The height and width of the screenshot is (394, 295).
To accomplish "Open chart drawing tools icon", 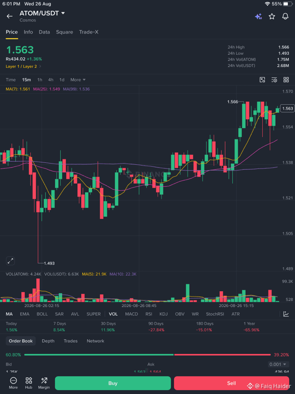I will tap(262, 80).
